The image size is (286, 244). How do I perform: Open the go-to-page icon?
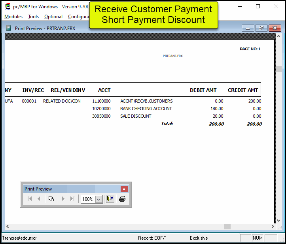[51, 199]
